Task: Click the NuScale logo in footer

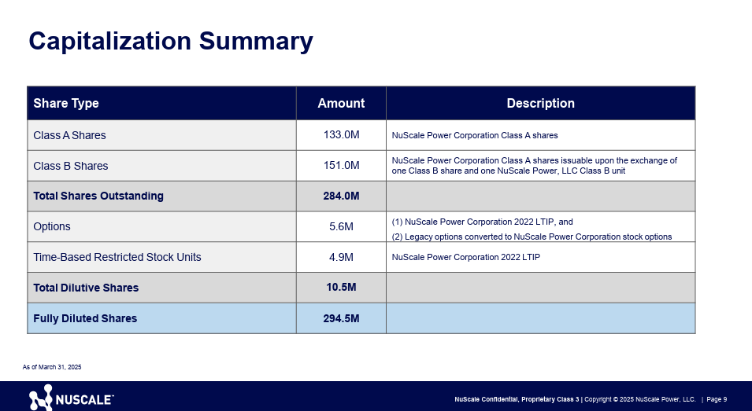Action: click(72, 398)
